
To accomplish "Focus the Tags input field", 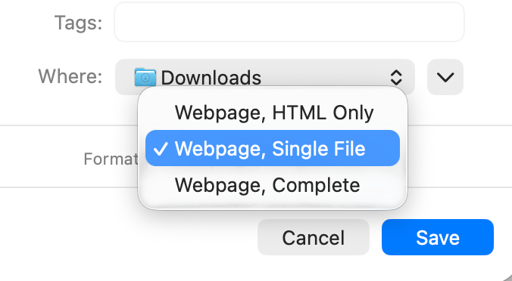I will pyautogui.click(x=289, y=22).
